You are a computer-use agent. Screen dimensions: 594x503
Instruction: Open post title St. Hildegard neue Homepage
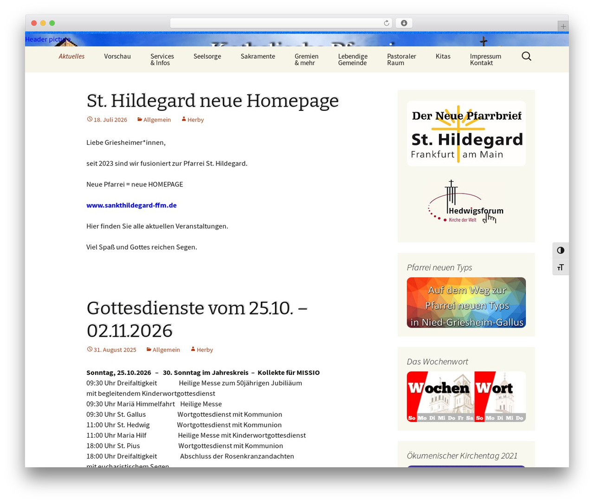click(x=213, y=101)
